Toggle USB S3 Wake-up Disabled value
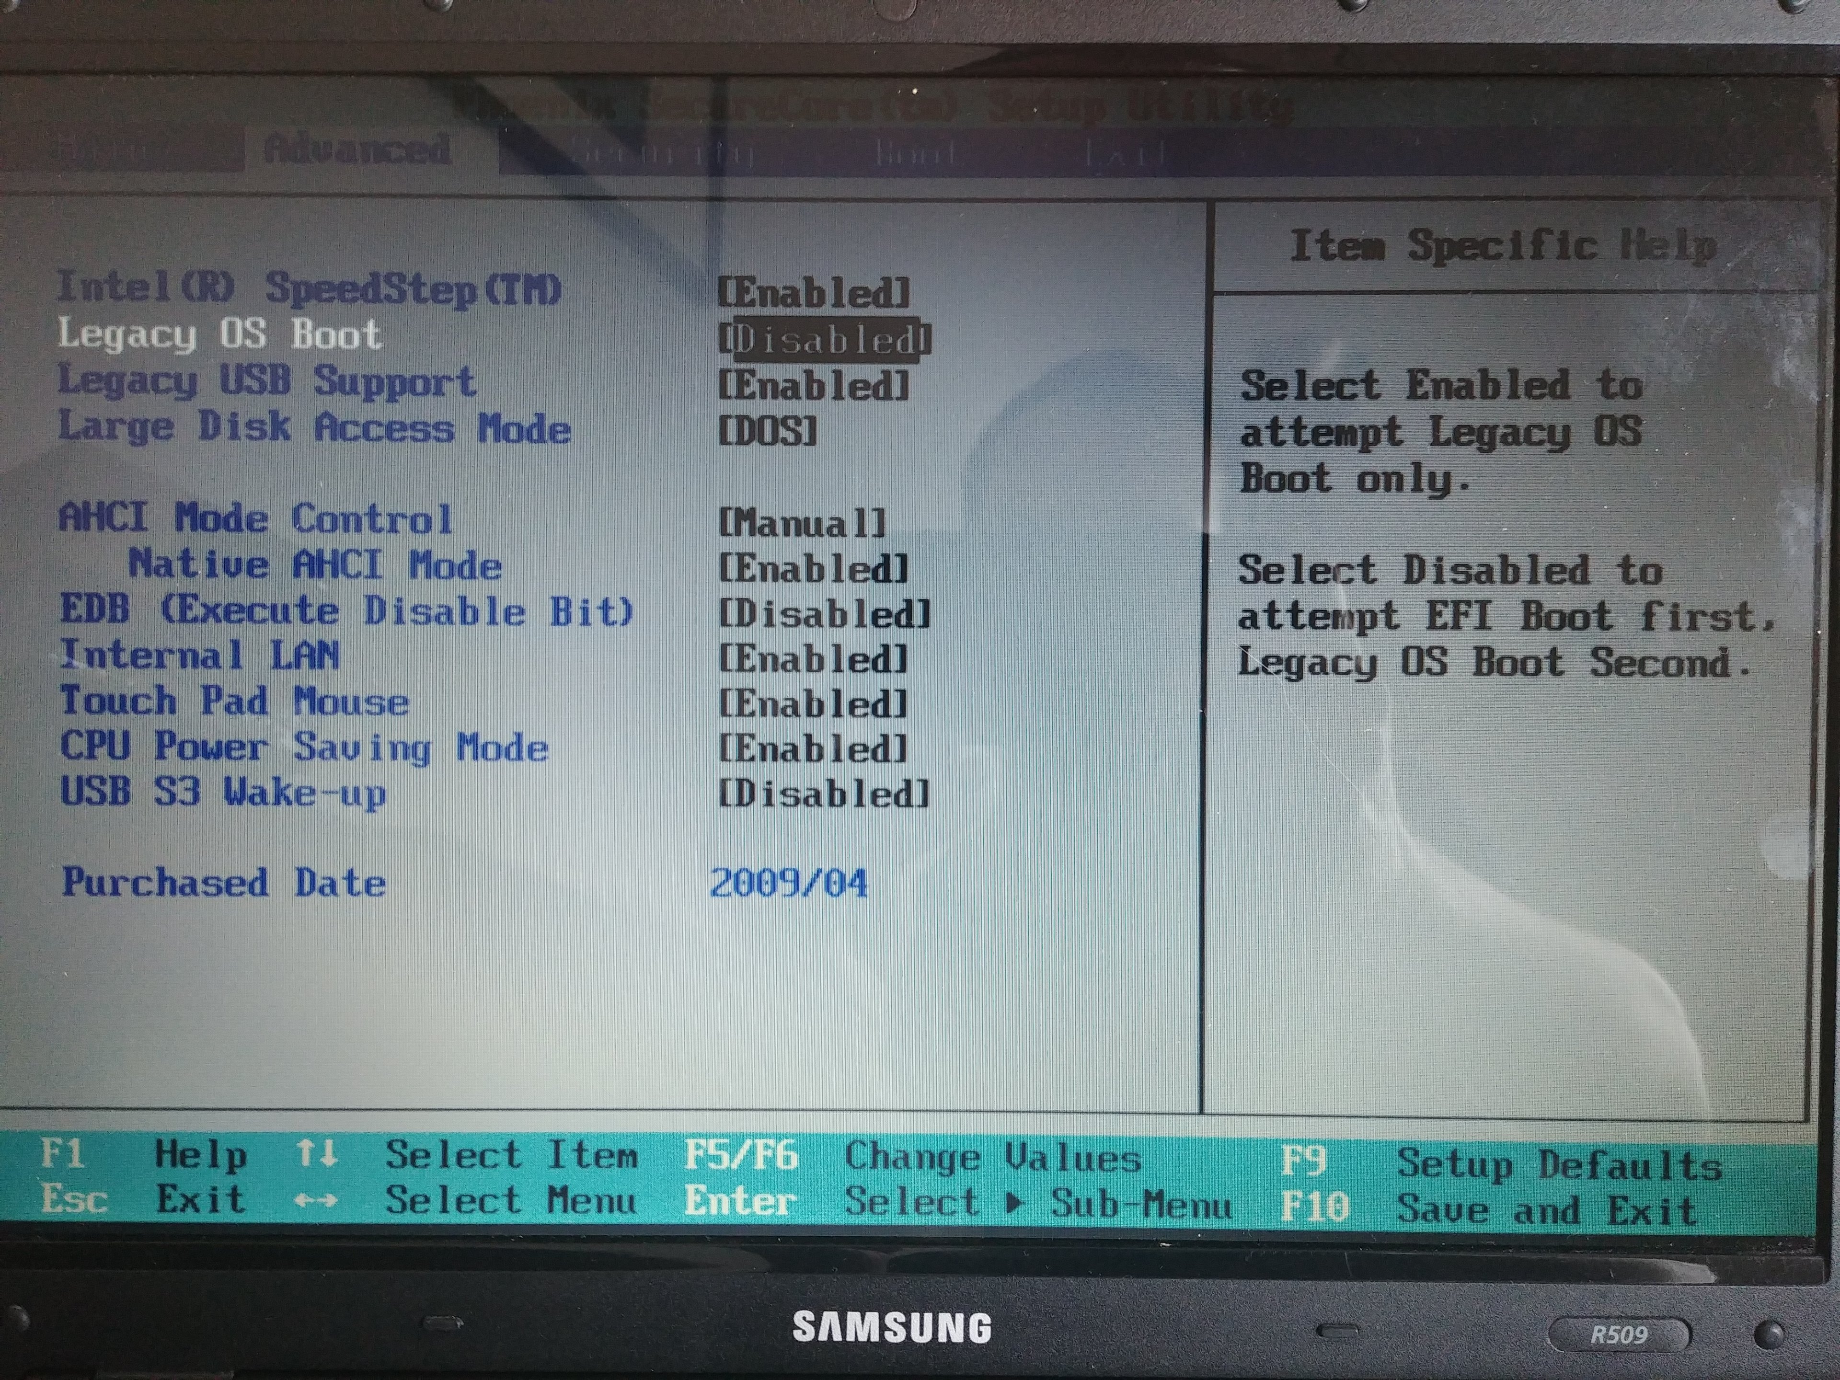This screenshot has height=1380, width=1840. 824,794
